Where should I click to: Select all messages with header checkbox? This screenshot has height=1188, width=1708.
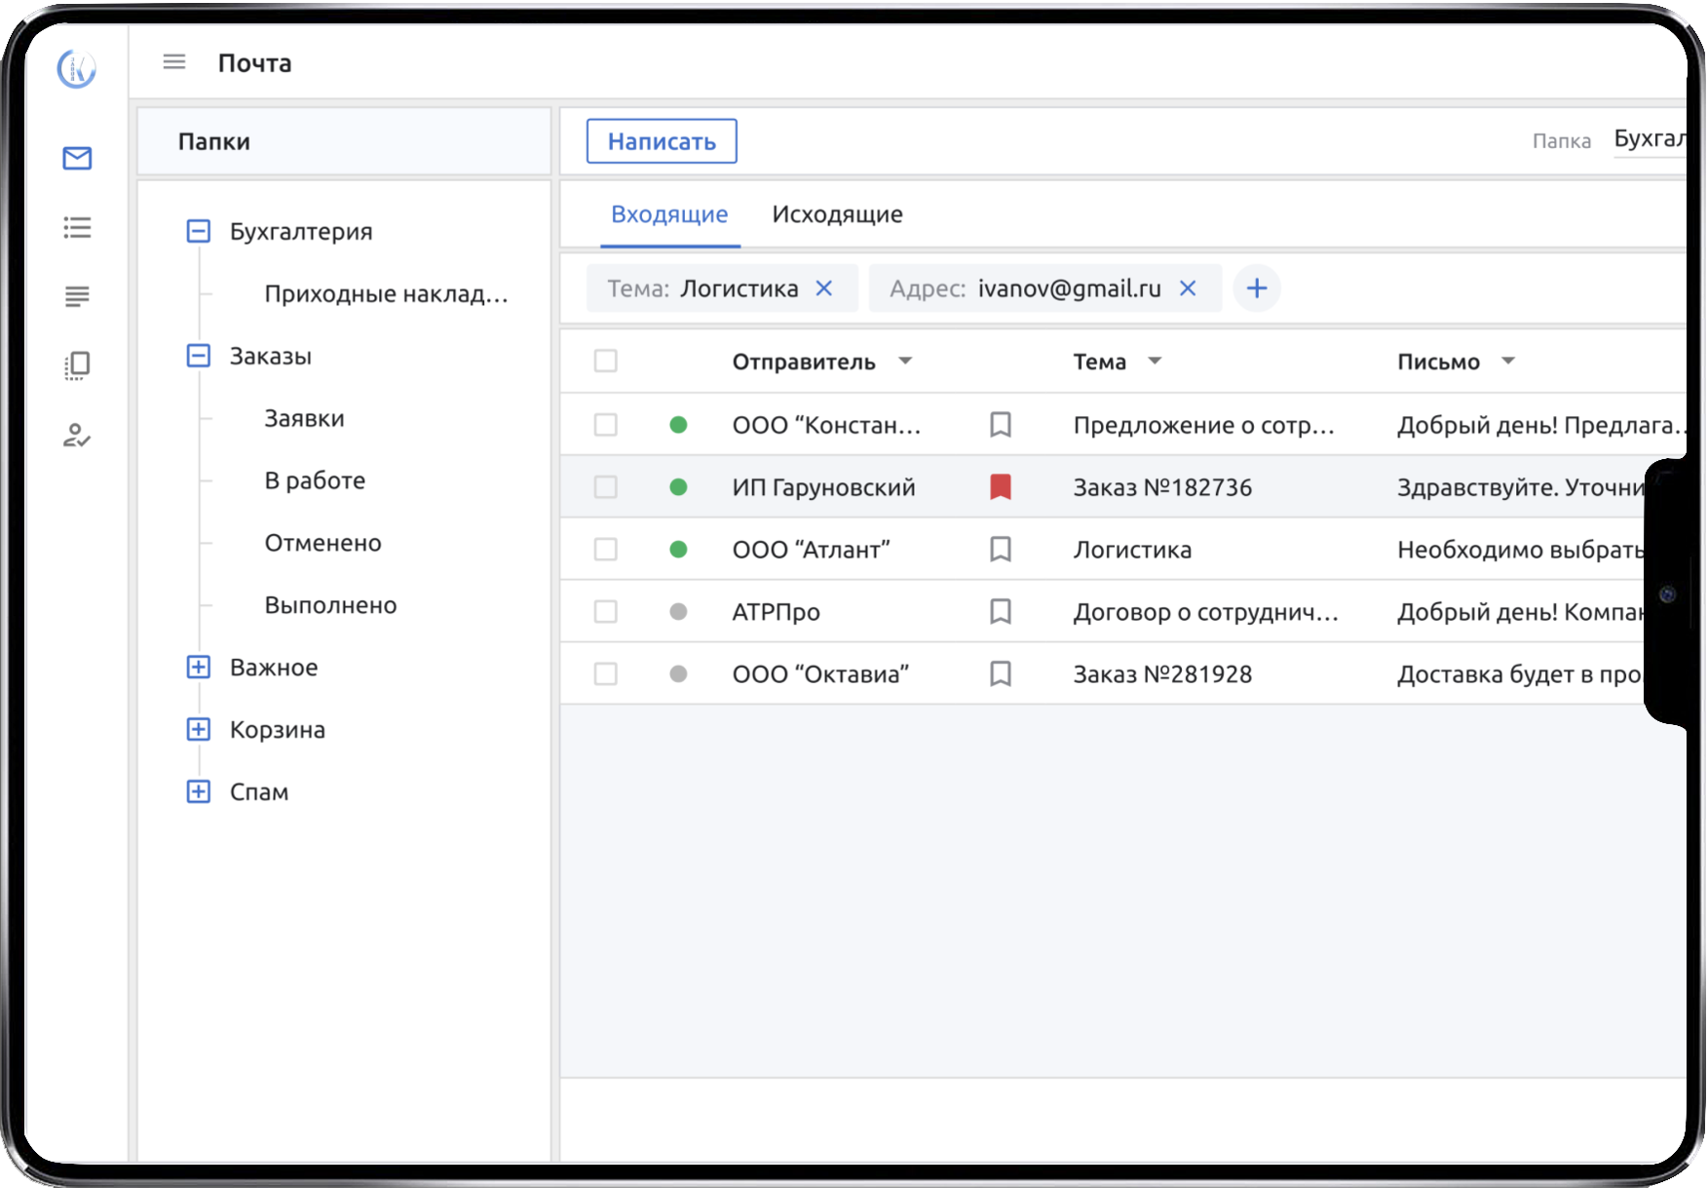pos(605,362)
